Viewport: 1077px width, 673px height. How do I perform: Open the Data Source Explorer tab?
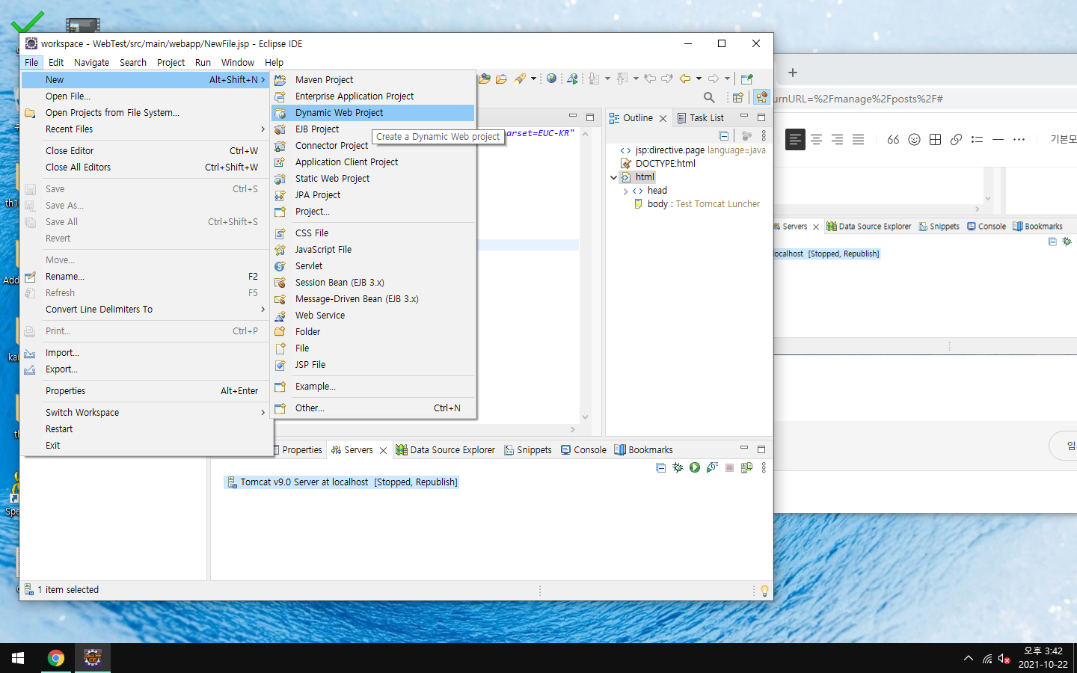pyautogui.click(x=446, y=450)
